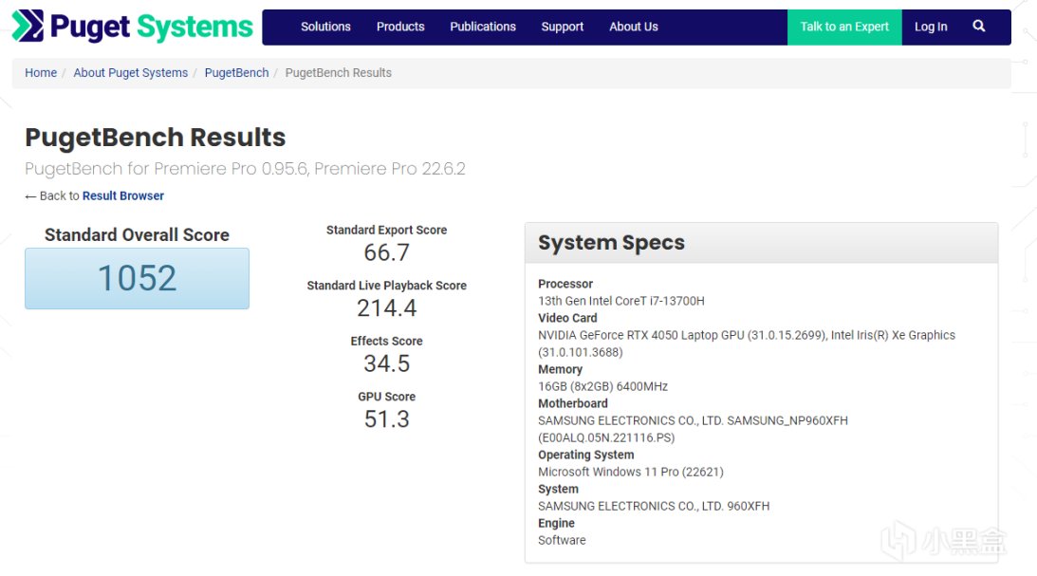The image size is (1037, 576).
Task: Click the Standard Export Score label
Action: coord(387,231)
